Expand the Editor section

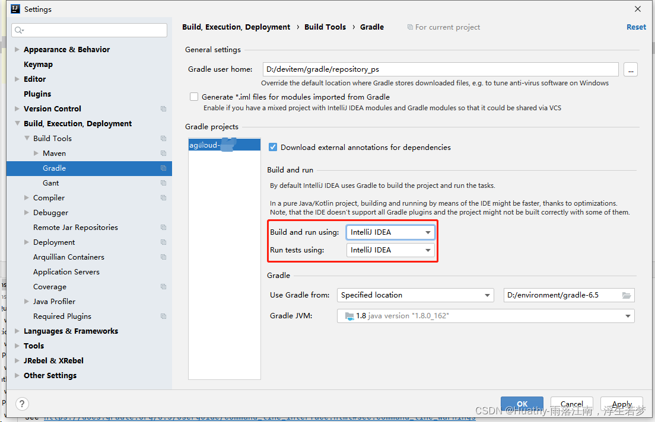pyautogui.click(x=17, y=79)
